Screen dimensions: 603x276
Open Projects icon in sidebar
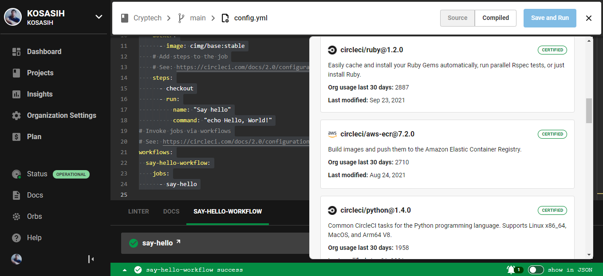(16, 73)
